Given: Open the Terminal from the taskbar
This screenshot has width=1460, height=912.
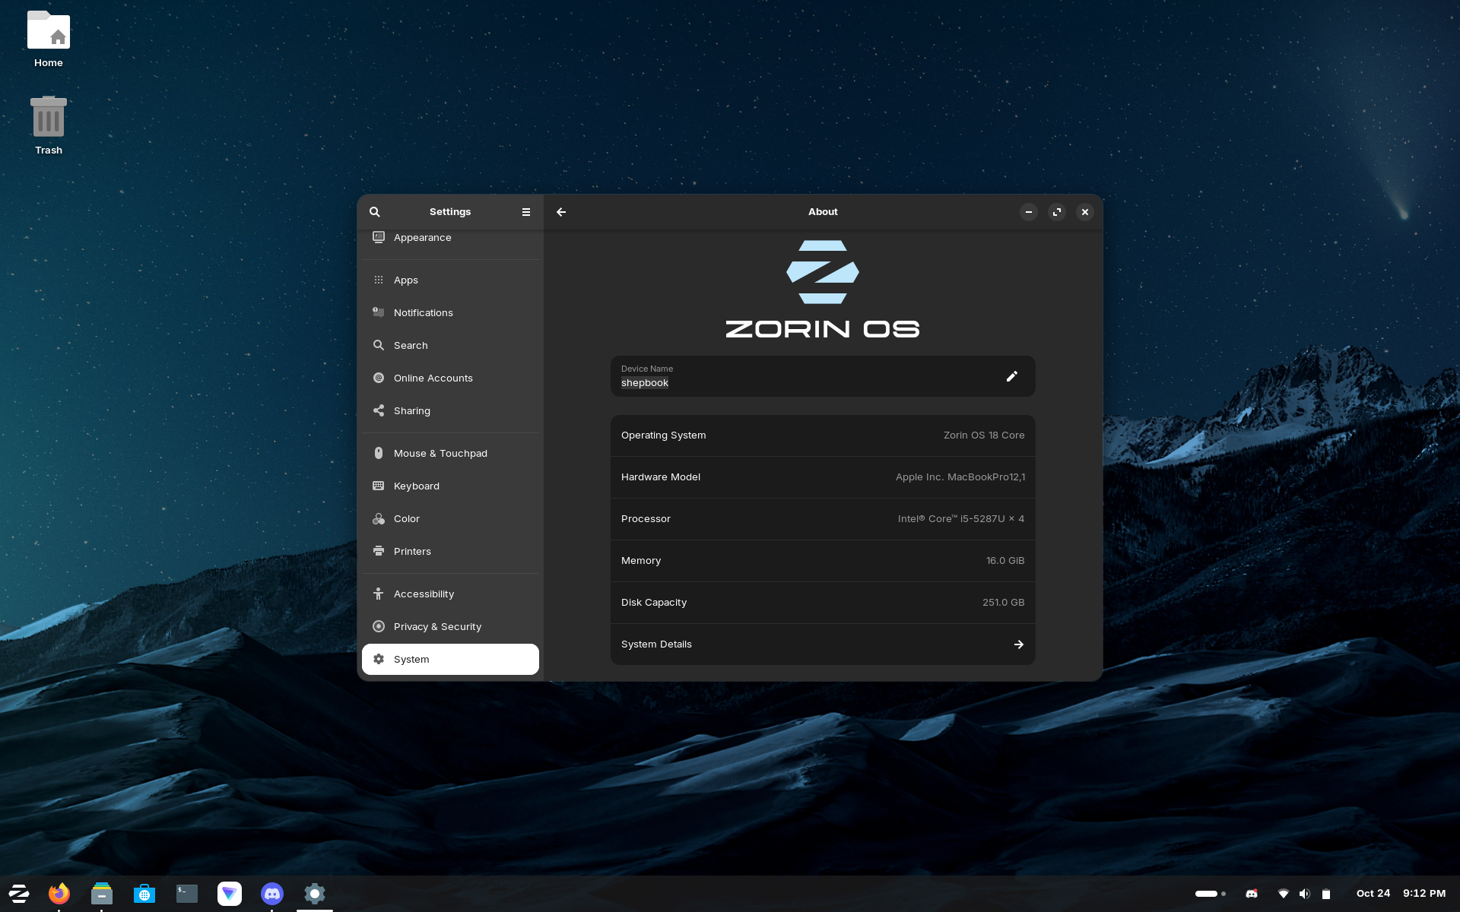Looking at the screenshot, I should pyautogui.click(x=187, y=894).
